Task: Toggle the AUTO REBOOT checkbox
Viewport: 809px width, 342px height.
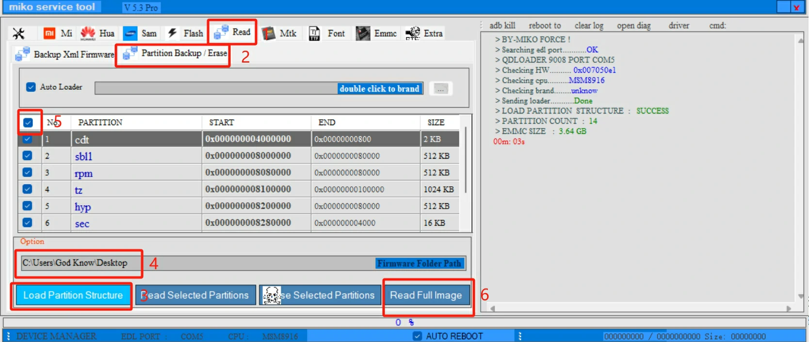Action: (x=417, y=336)
